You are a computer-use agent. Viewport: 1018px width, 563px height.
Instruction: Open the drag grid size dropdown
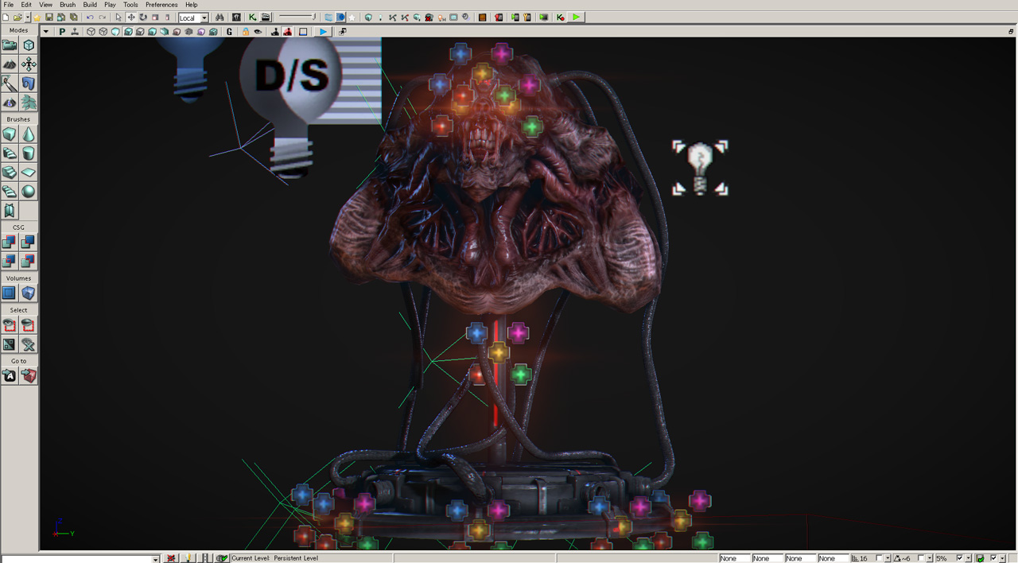tap(888, 558)
